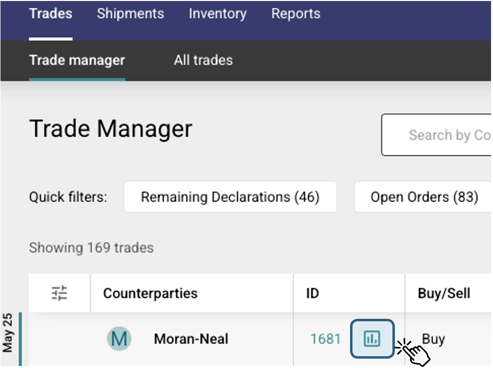The image size is (493, 368).
Task: Navigate to the Reports section
Action: [x=295, y=14]
